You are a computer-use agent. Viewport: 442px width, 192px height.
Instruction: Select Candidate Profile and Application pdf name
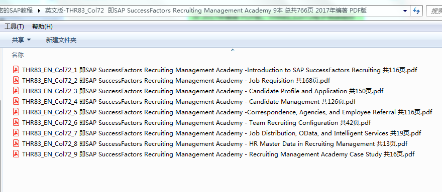point(203,91)
